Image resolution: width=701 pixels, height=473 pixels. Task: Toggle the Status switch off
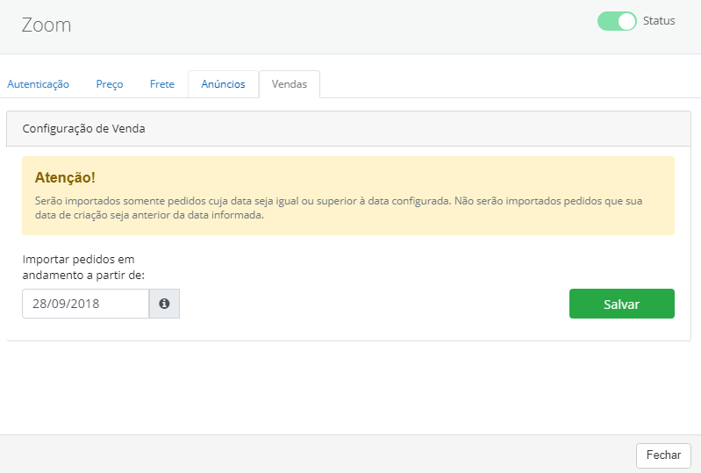pyautogui.click(x=617, y=21)
